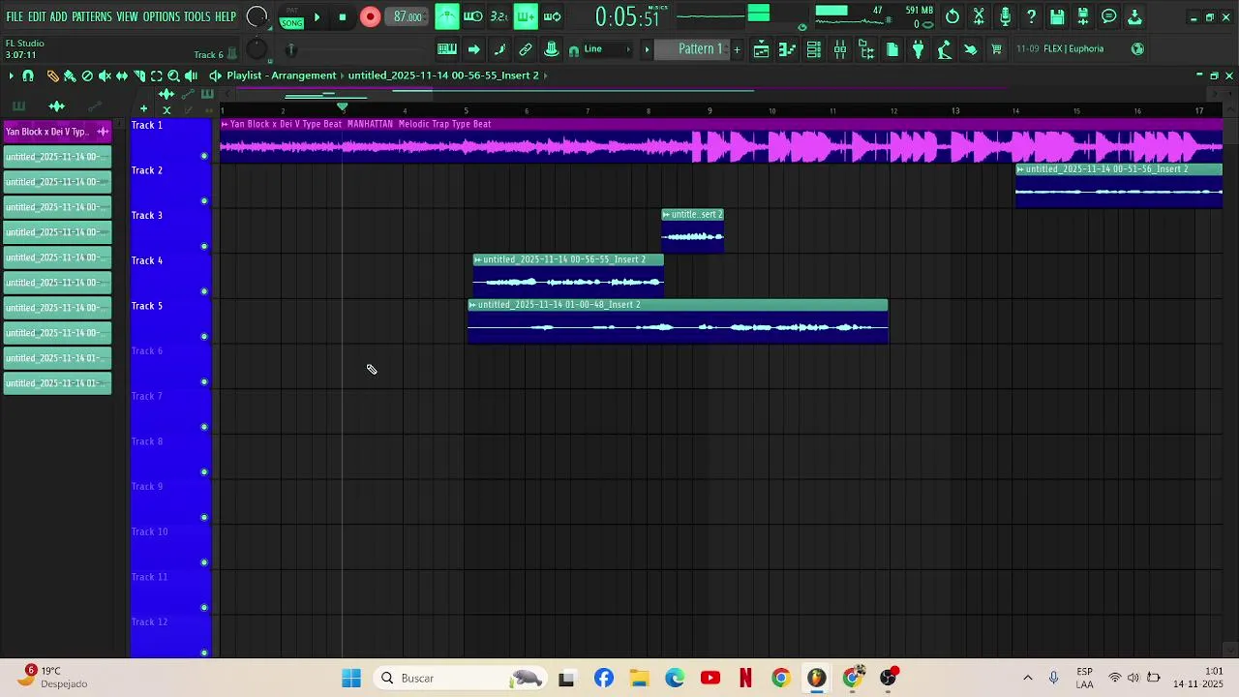Switch to SONG mode
Screen dimensions: 1239x697
coord(291,22)
